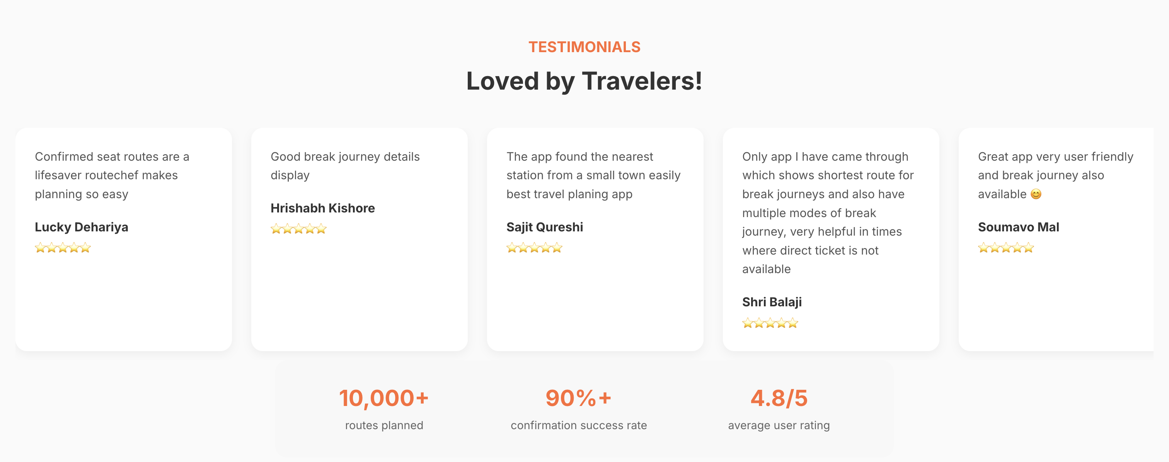
Task: Select the Good break journey details review text
Action: click(x=345, y=166)
